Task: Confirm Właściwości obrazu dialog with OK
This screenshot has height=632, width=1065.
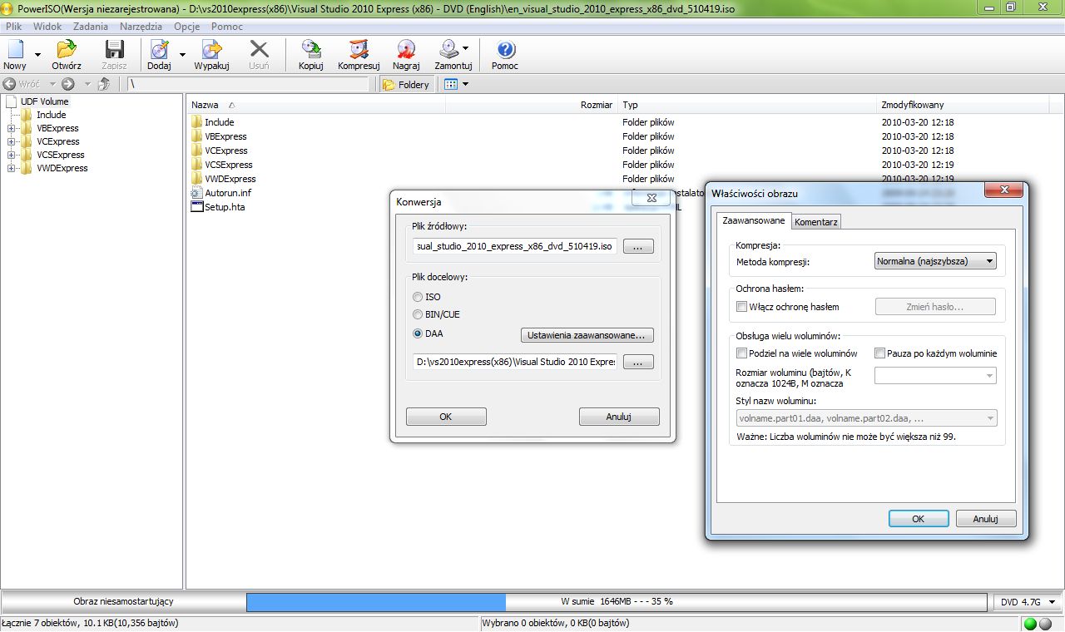Action: [919, 519]
